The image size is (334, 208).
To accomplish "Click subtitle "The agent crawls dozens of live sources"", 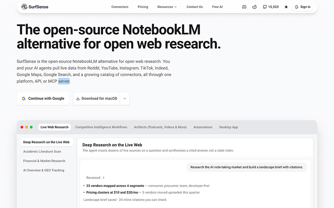I will (x=158, y=150).
